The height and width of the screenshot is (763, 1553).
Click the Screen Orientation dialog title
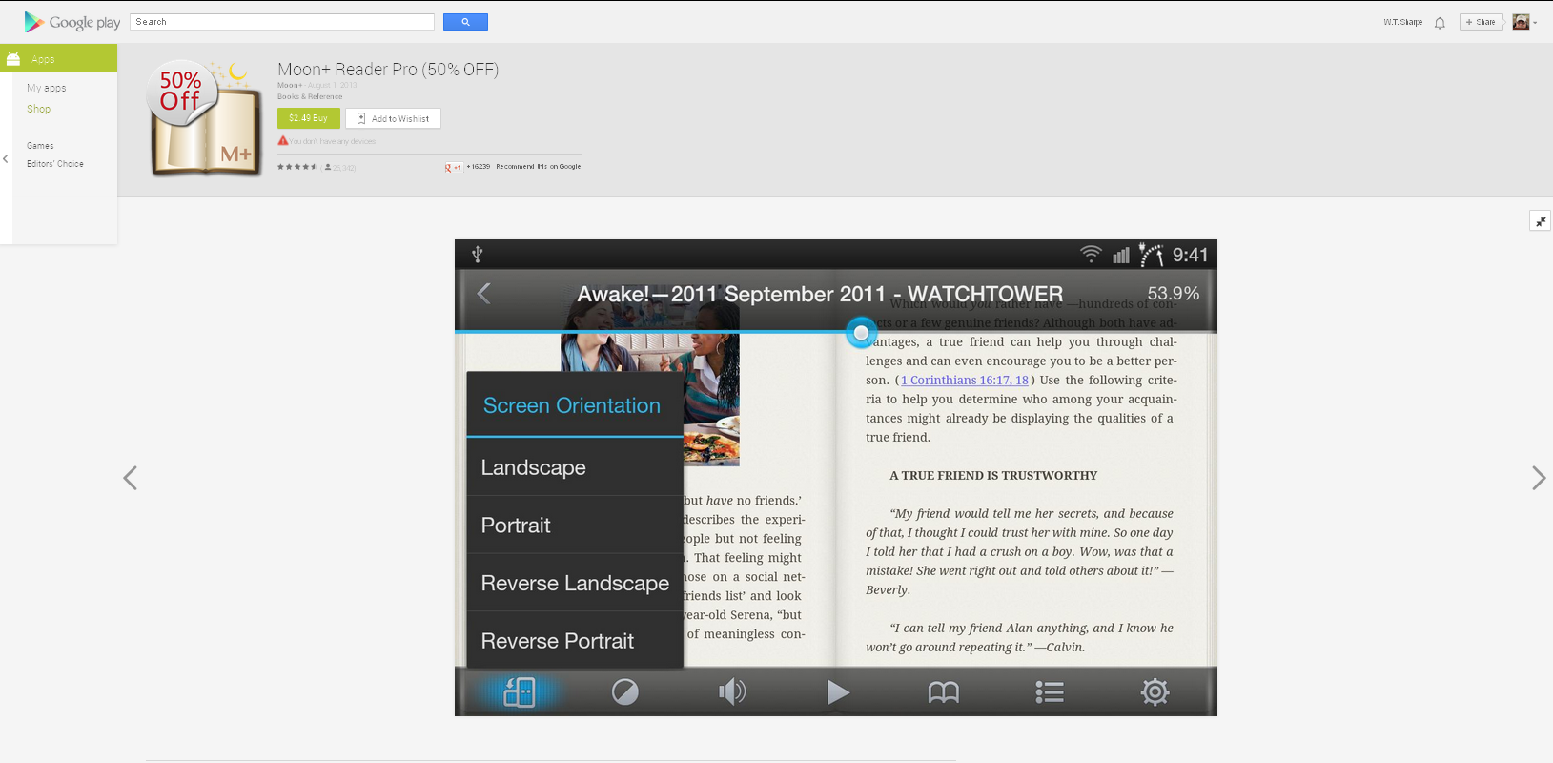click(571, 405)
